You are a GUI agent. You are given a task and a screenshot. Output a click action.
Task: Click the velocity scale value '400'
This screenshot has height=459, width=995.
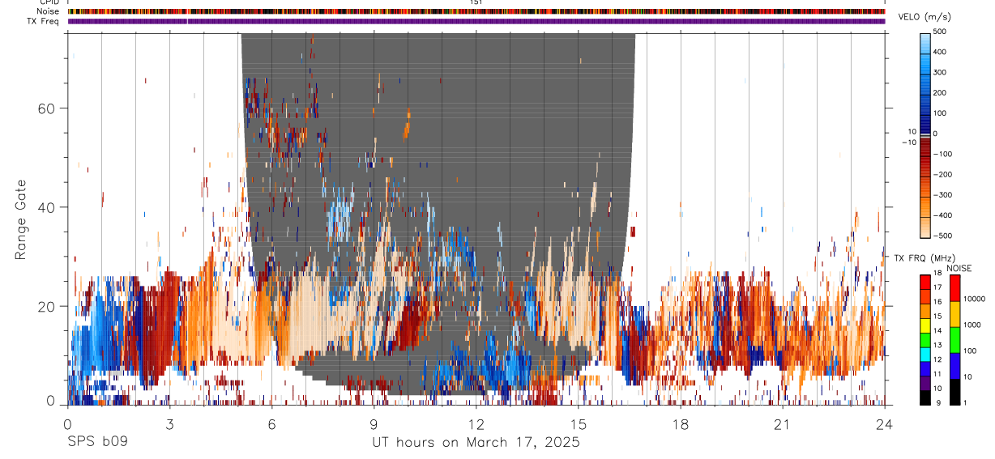(940, 52)
